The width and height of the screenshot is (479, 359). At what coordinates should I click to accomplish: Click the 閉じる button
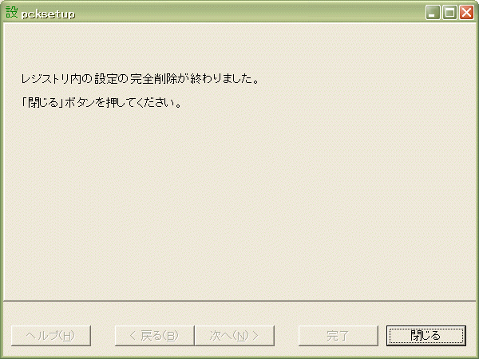426,336
